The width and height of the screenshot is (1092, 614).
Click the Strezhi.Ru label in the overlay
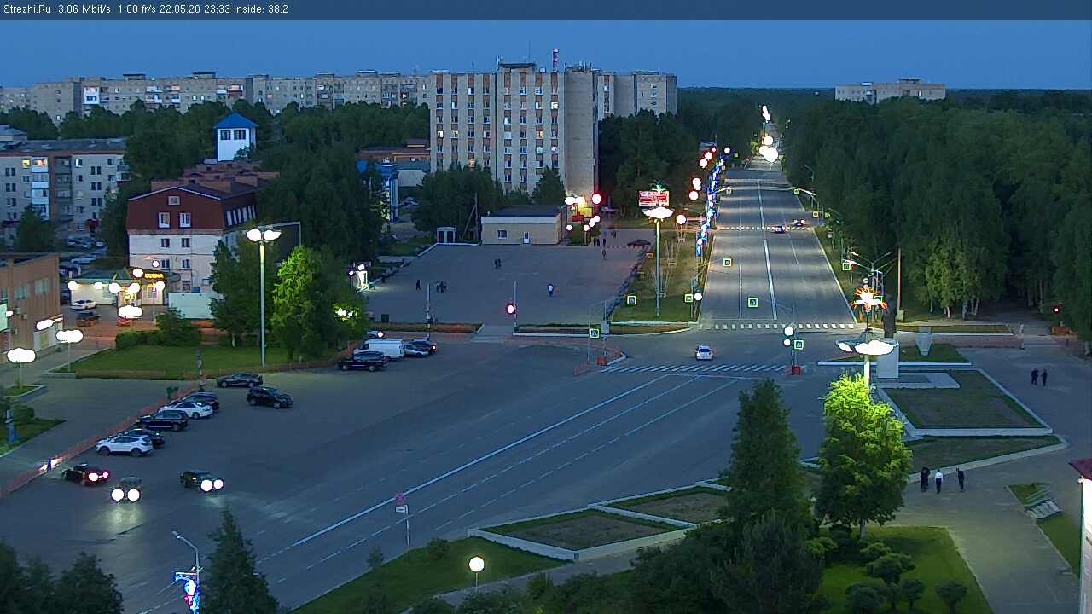coord(26,9)
